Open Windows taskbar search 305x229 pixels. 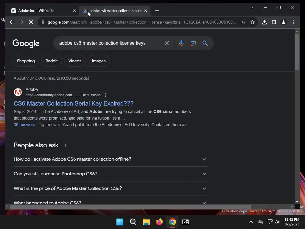[x=133, y=222]
